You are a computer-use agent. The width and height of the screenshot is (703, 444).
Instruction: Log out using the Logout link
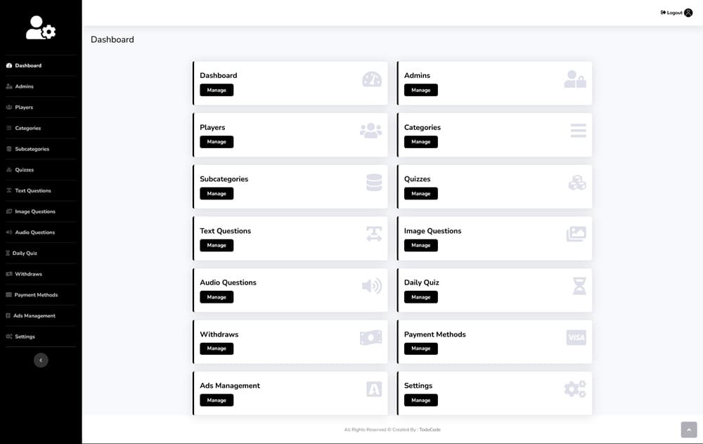pyautogui.click(x=673, y=13)
